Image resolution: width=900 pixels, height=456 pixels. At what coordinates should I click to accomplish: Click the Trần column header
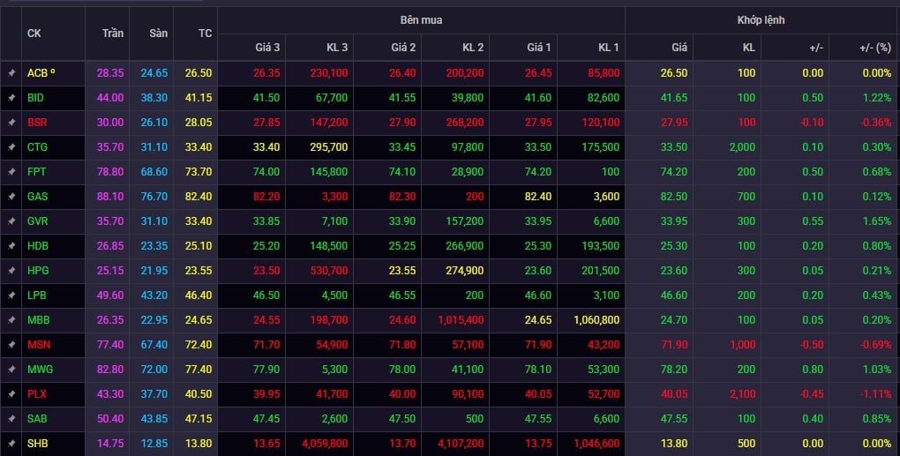click(x=113, y=34)
